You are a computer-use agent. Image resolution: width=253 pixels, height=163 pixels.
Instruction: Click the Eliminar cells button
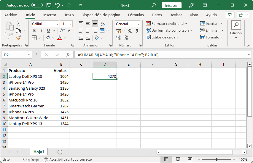[209, 30]
